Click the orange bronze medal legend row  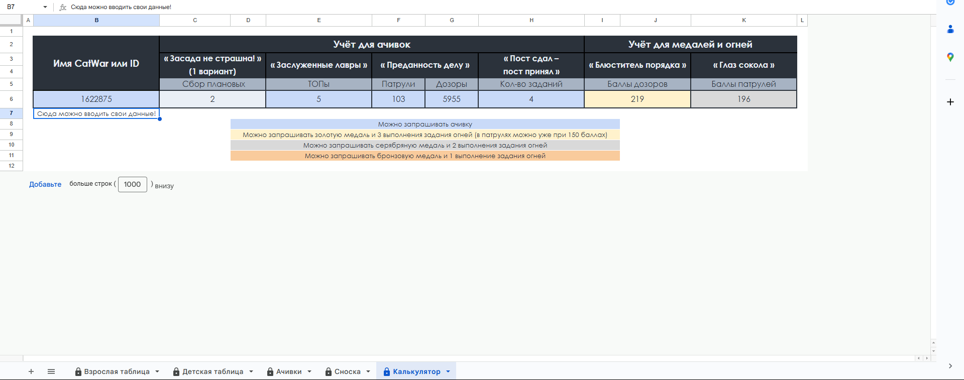pos(425,156)
